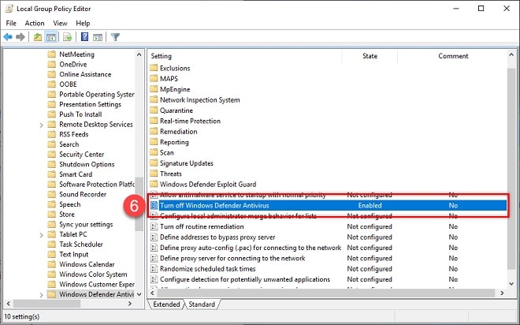This screenshot has height=325, width=520.
Task: Select Online Assistance in the tree
Action: pyautogui.click(x=85, y=74)
